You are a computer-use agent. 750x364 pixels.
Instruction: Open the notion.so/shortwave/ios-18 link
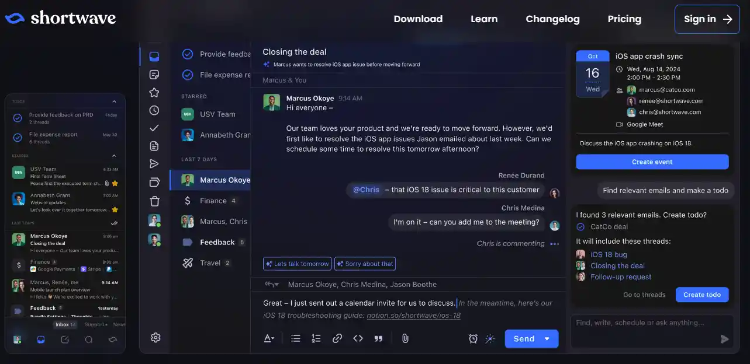(413, 316)
